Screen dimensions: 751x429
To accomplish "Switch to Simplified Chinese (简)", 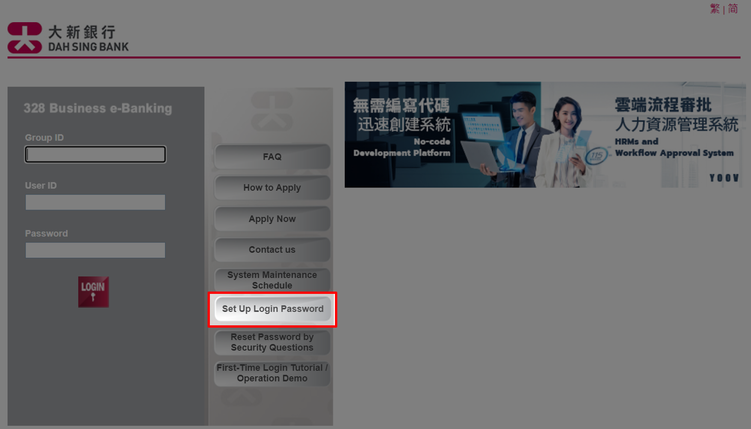I will click(x=733, y=9).
